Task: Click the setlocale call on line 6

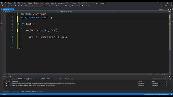Action: pyautogui.click(x=42, y=30)
